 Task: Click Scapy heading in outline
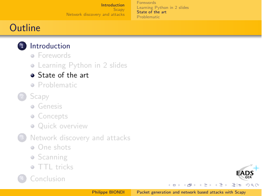[40, 97]
